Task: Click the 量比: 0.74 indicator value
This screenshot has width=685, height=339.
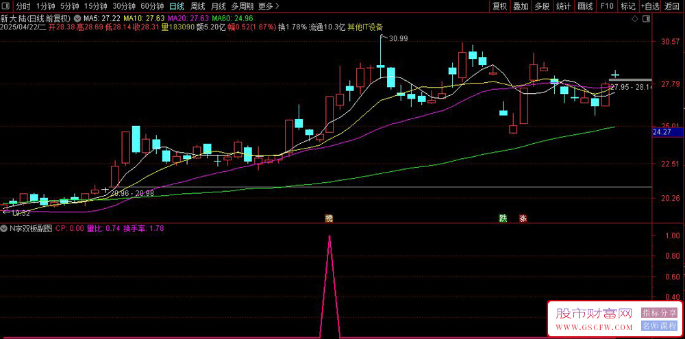Action: pyautogui.click(x=103, y=228)
